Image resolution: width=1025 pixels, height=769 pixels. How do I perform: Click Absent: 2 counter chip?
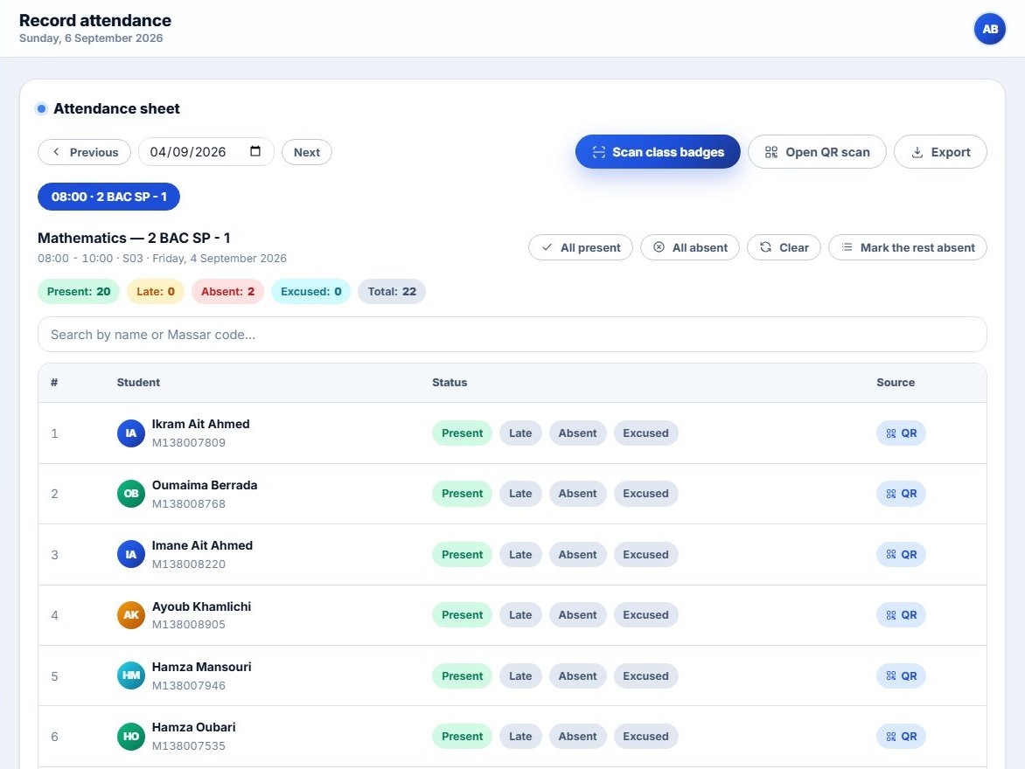click(227, 291)
